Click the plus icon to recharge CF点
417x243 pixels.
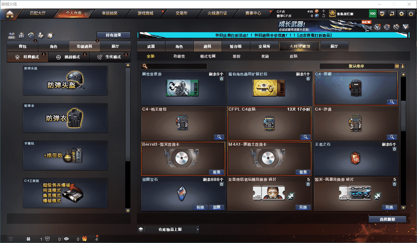coord(323,11)
